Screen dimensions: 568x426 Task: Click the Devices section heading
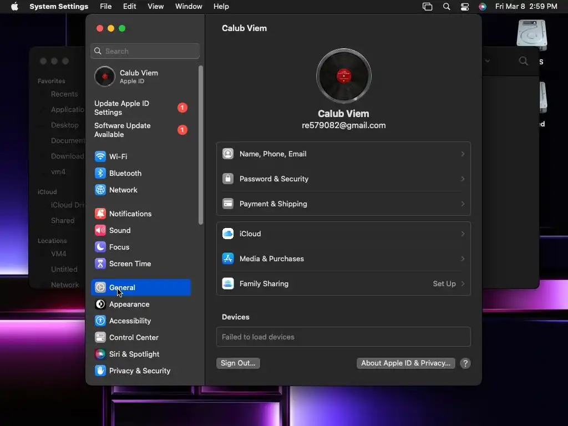(235, 317)
